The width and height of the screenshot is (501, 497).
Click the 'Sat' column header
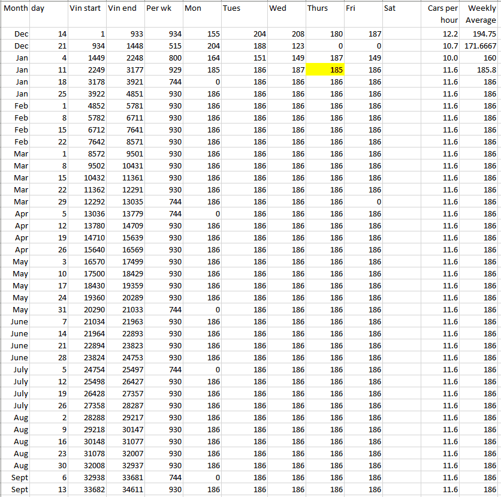(403, 9)
